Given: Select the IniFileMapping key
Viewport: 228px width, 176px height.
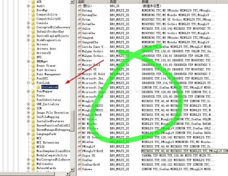Looking at the screenshot, I should (48, 117).
